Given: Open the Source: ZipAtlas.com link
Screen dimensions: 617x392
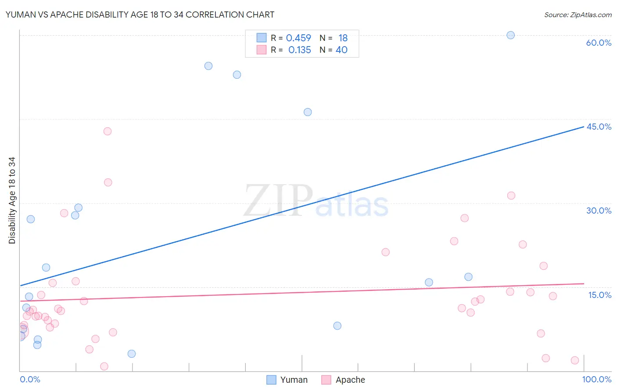Looking at the screenshot, I should 578,15.
